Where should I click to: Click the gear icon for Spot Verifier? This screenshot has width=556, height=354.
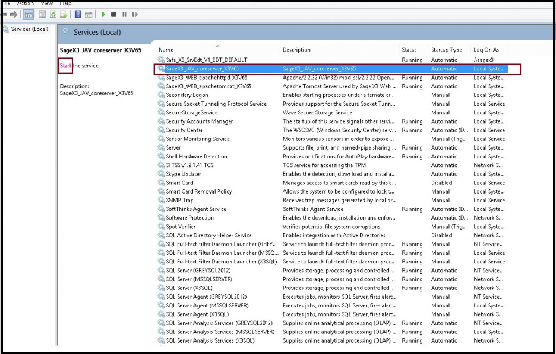pos(161,227)
